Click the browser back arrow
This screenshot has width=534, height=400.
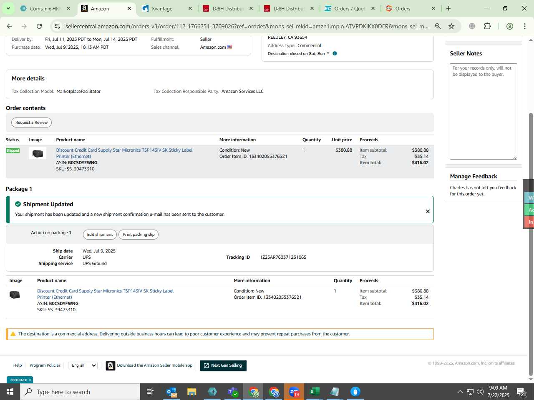tap(9, 26)
